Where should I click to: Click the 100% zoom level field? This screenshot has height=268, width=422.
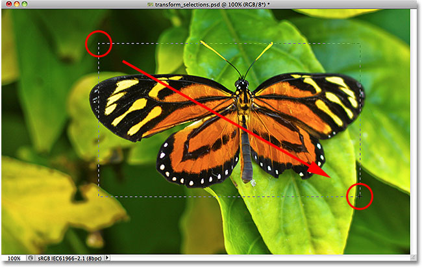tap(14, 258)
